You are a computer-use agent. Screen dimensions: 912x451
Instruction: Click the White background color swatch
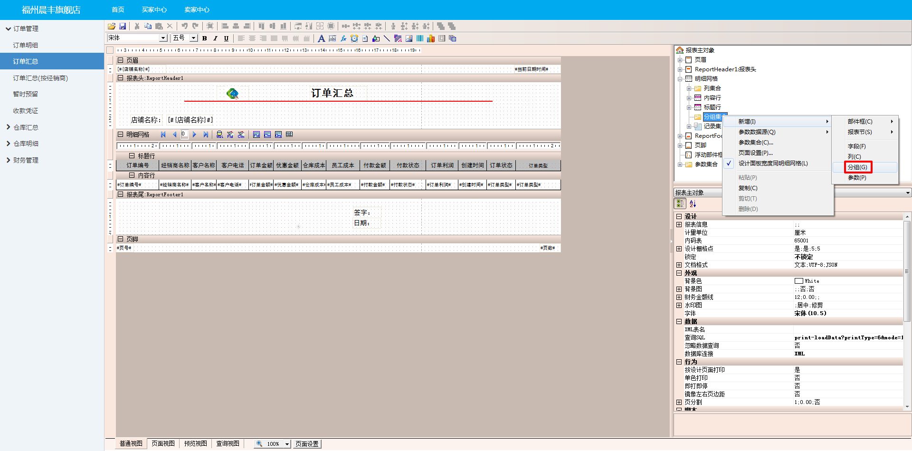pyautogui.click(x=799, y=281)
